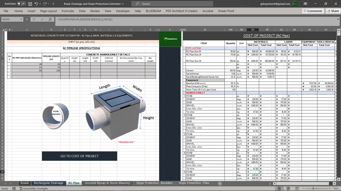This screenshot has height=191, width=341.
Task: Click the vertical scrollbar down arrow
Action: click(x=339, y=179)
